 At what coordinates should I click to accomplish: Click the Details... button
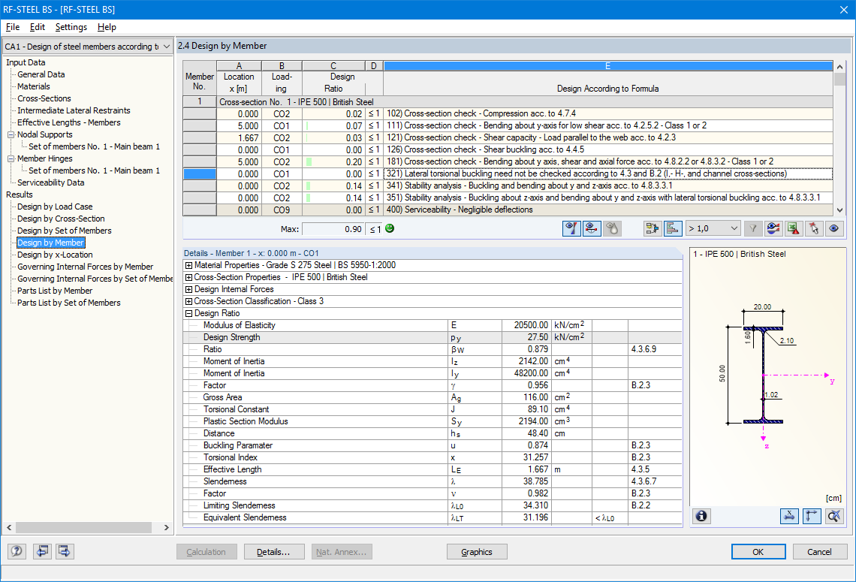pos(273,552)
